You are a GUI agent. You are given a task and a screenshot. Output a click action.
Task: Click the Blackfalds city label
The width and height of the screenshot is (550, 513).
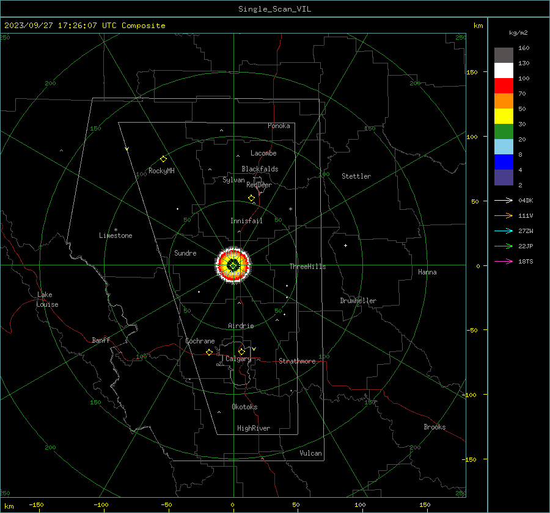260,169
